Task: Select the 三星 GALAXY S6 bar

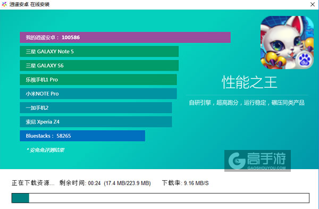Action: (x=99, y=65)
